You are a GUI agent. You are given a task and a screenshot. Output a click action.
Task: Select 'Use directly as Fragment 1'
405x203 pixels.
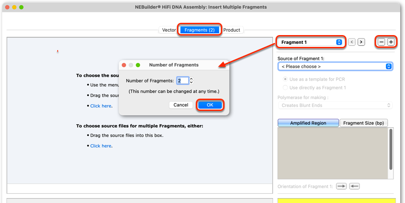click(314, 88)
